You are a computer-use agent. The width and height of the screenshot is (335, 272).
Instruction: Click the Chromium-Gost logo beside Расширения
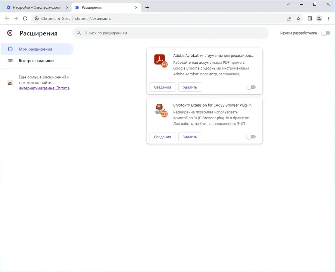coord(10,33)
